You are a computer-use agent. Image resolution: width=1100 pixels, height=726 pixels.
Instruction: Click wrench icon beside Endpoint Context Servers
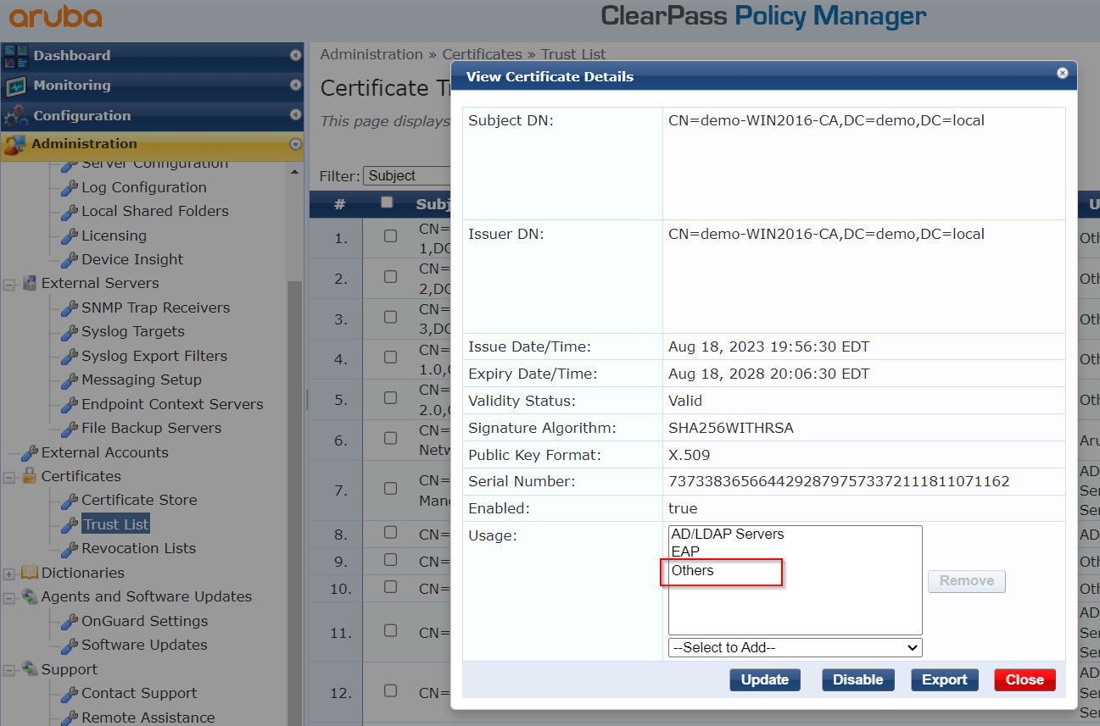[70, 405]
